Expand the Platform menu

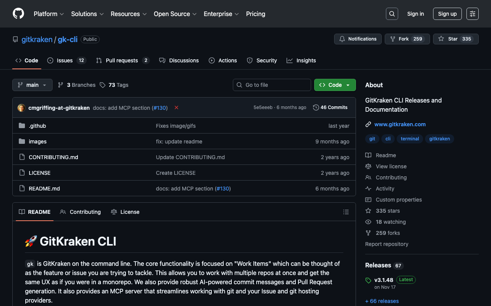49,14
